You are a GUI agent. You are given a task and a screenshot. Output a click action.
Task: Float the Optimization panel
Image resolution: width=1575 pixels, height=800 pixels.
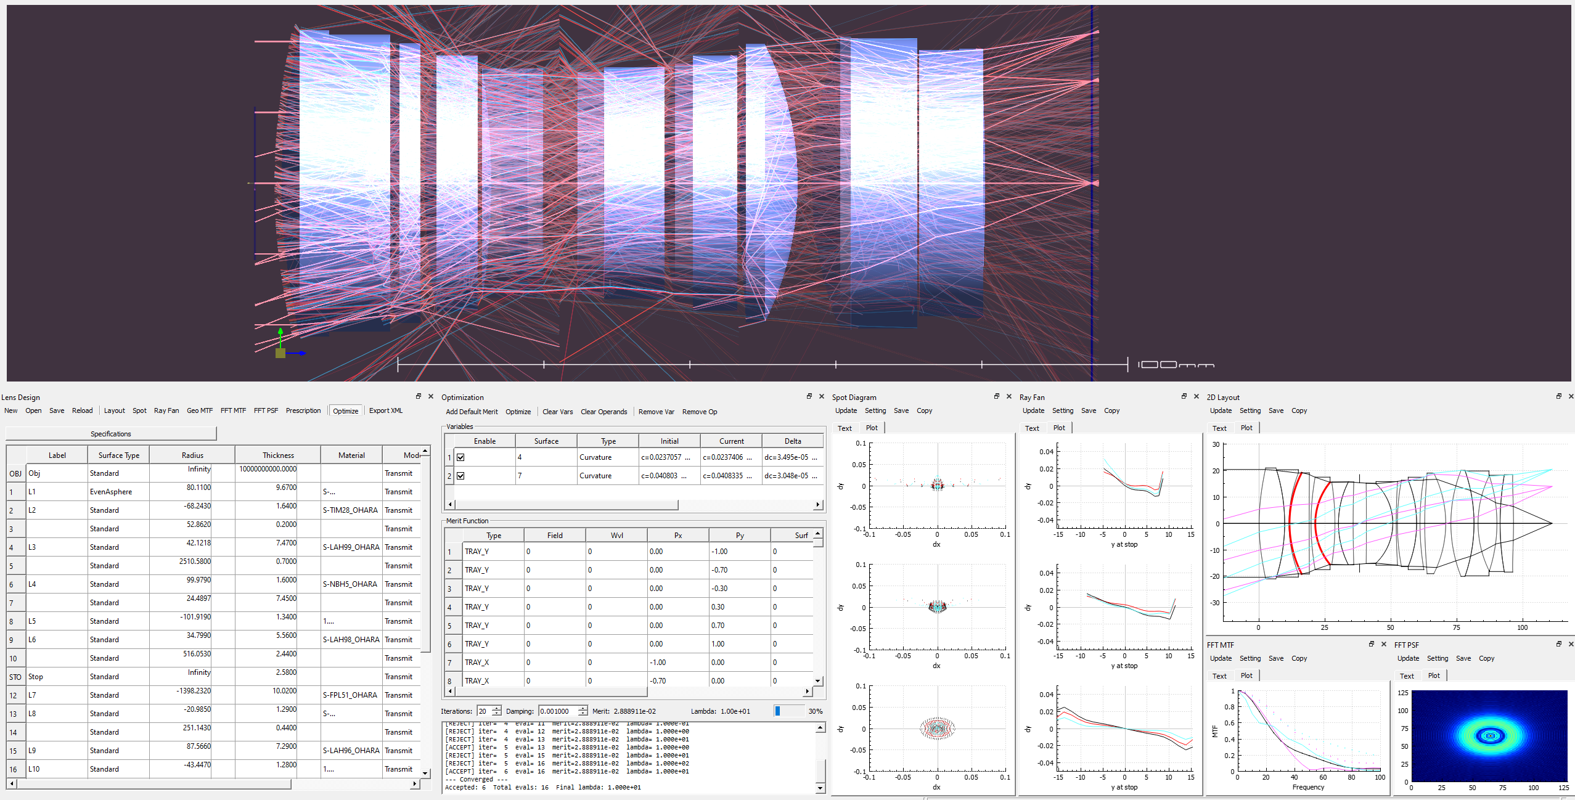[809, 396]
